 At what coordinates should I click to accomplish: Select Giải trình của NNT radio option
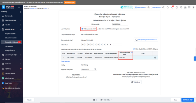click(x=98, y=29)
